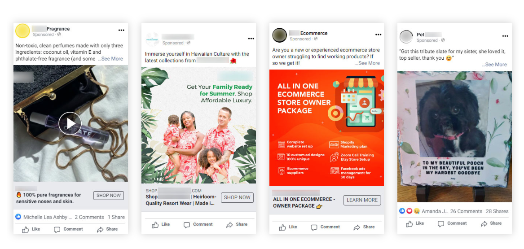
Task: Open three-dot menu on Fragrance ad
Action: click(121, 30)
